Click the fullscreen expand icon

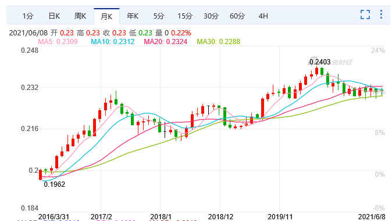(x=365, y=15)
